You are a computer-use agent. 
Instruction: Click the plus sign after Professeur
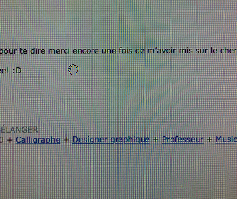tap(209, 140)
